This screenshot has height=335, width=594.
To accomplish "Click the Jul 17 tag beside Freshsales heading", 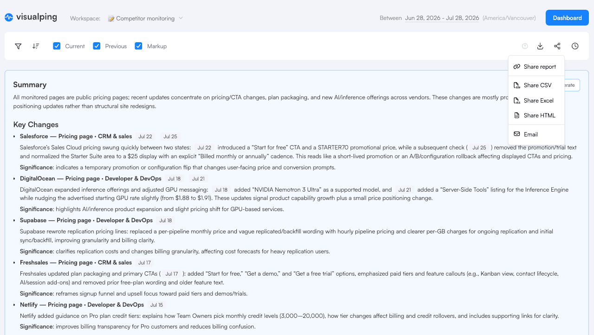I will [144, 263].
